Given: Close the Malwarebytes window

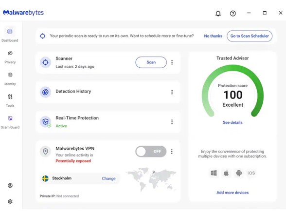Looking at the screenshot, I should pyautogui.click(x=281, y=13).
